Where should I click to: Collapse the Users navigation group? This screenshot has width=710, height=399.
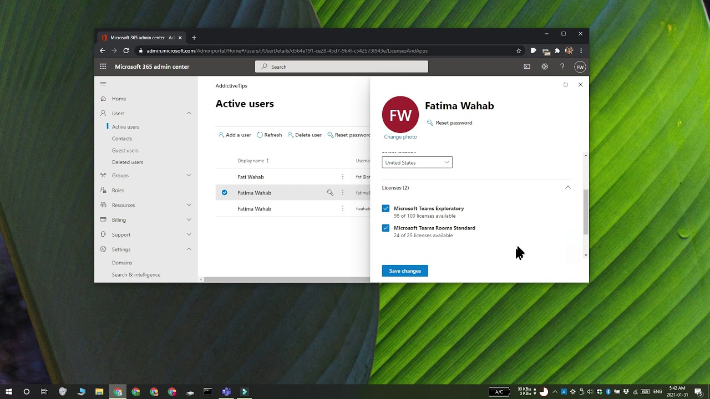click(189, 113)
